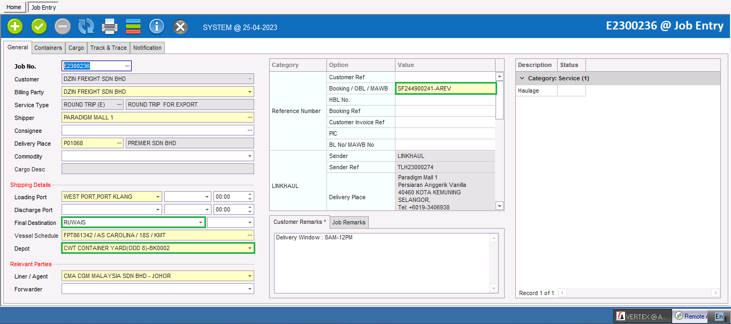Image resolution: width=731 pixels, height=324 pixels.
Task: Click the blue Refresh arrows icon
Action: [86, 26]
